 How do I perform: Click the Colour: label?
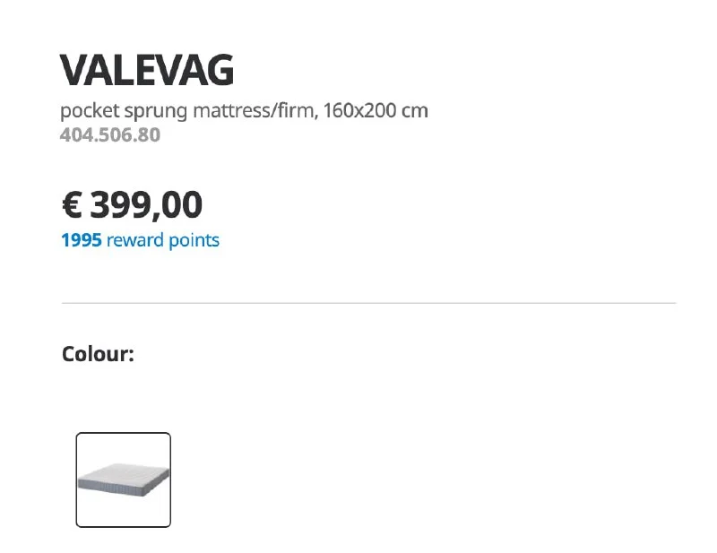tap(98, 354)
